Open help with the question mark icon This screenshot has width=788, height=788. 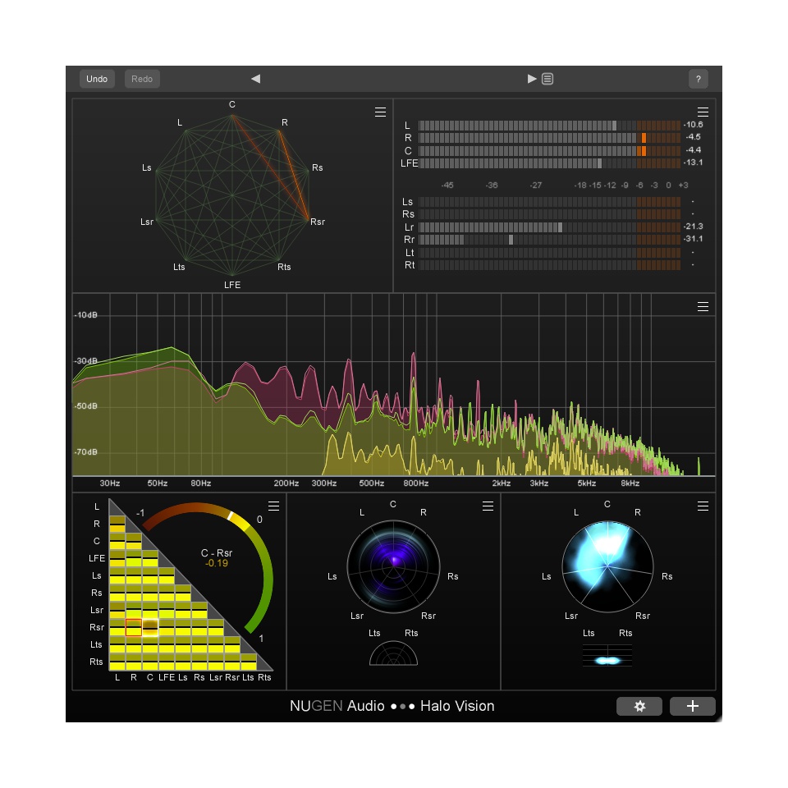coord(698,79)
